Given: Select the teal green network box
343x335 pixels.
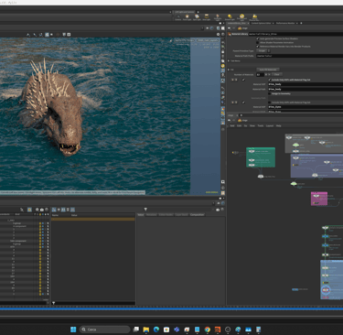Looking at the screenshot, I should (x=261, y=157).
